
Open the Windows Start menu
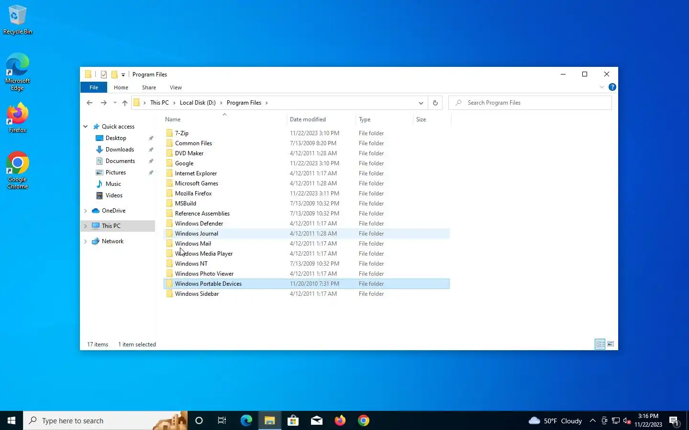pos(11,420)
